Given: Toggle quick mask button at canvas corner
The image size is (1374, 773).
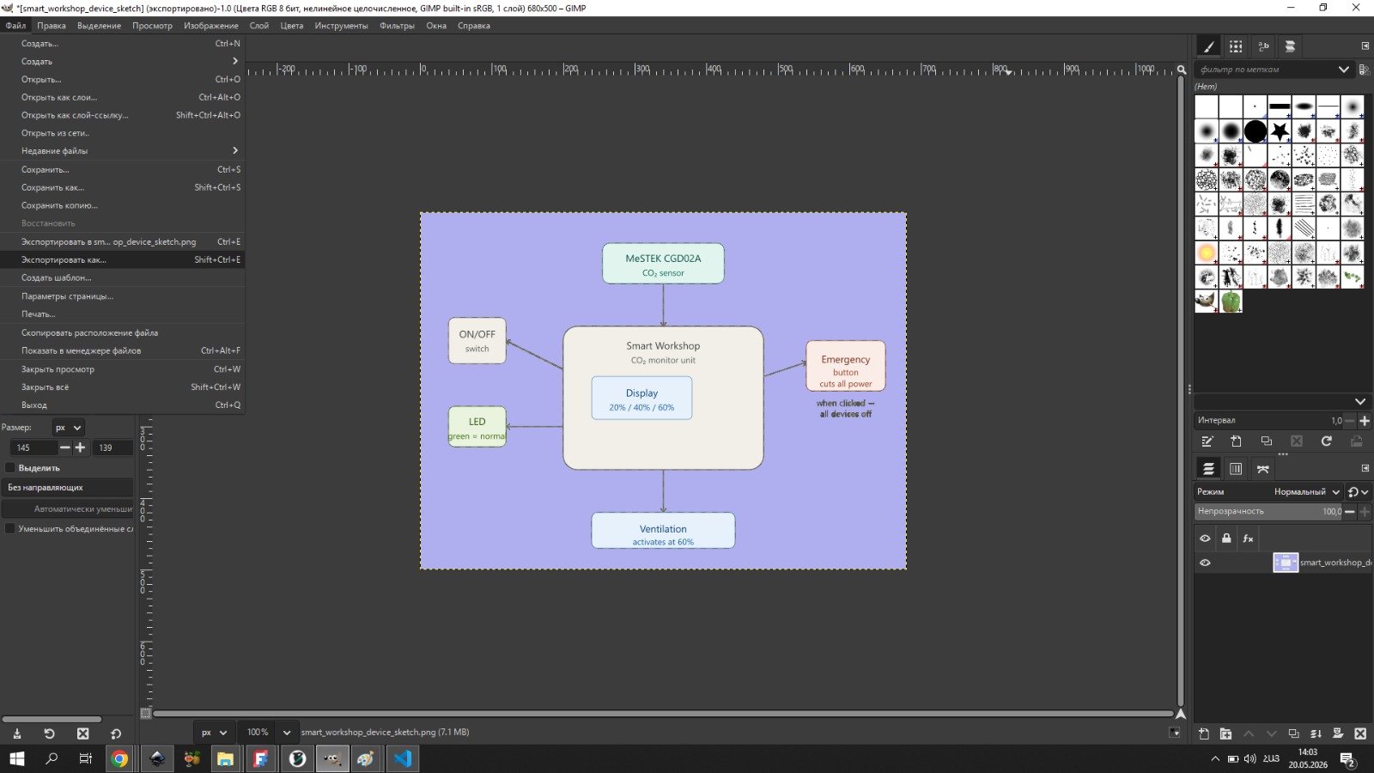Looking at the screenshot, I should (x=146, y=713).
